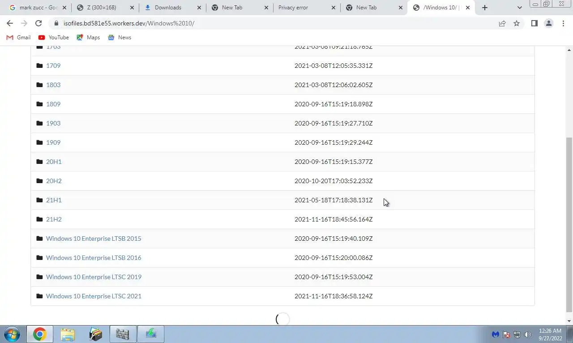Open the 1709 folder link
Screen dimensions: 573x343
pyautogui.click(x=53, y=66)
